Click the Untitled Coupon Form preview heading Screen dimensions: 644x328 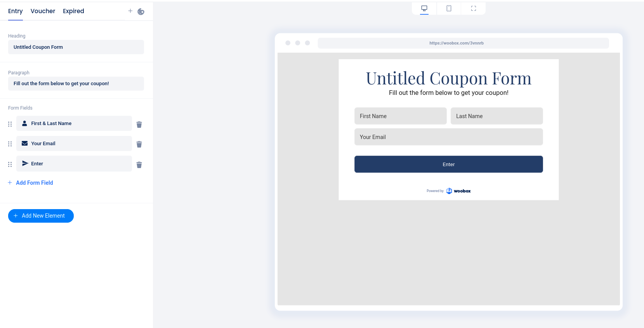pyautogui.click(x=449, y=78)
